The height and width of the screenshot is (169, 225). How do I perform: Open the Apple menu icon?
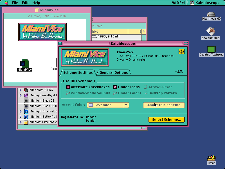click(6, 3)
